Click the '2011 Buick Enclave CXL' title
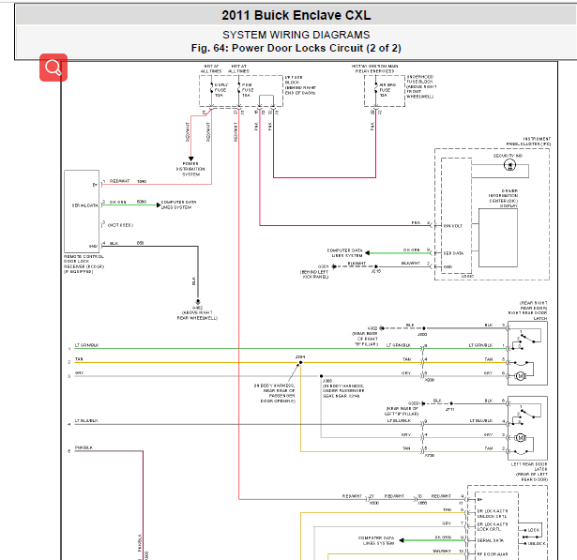The height and width of the screenshot is (560, 577). click(296, 15)
